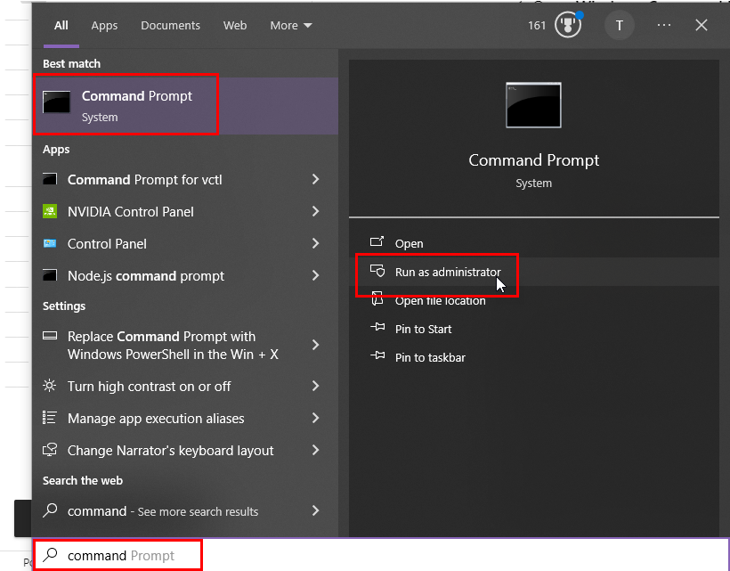Screen dimensions: 730x571
Task: Expand NVIDIA Control Panel chevron
Action: 316,211
